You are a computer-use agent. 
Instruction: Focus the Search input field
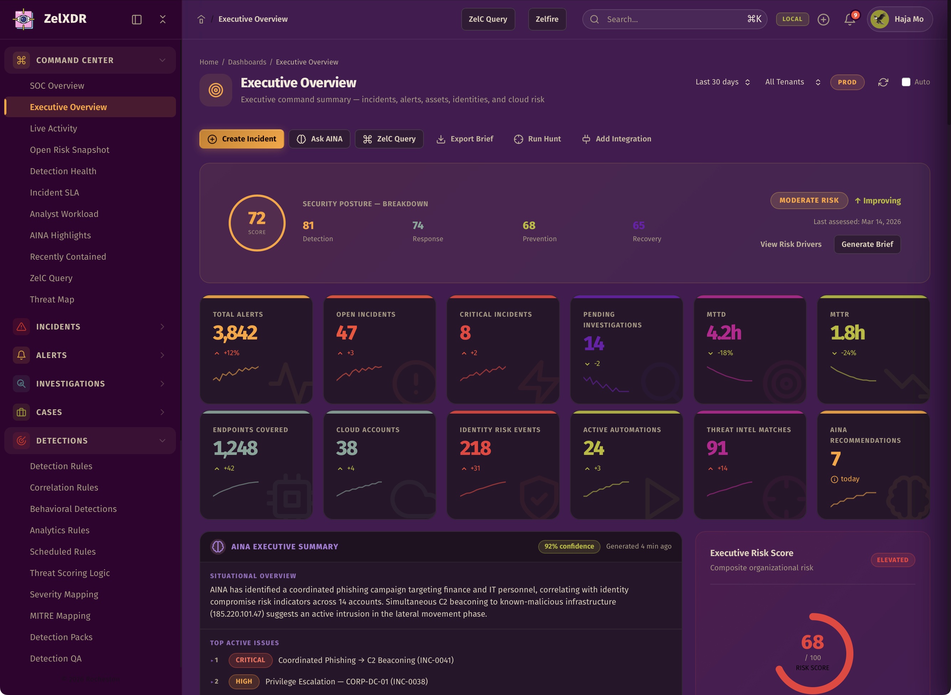pos(673,19)
